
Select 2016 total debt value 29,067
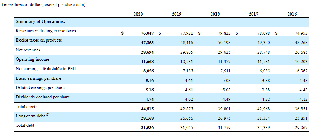[301, 128]
